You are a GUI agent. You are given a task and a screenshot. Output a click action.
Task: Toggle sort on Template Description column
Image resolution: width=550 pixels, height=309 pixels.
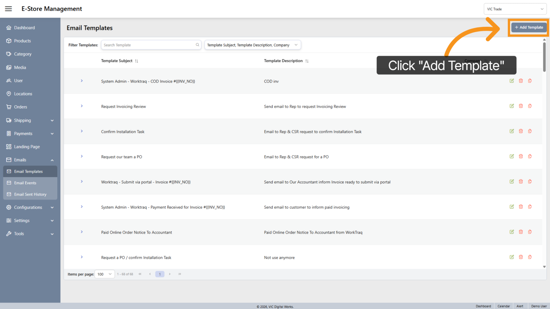point(307,61)
